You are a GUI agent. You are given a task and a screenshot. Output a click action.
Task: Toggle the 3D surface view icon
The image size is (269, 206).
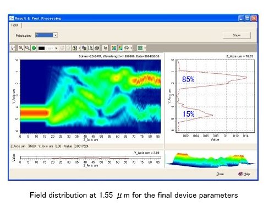pyautogui.click(x=127, y=48)
